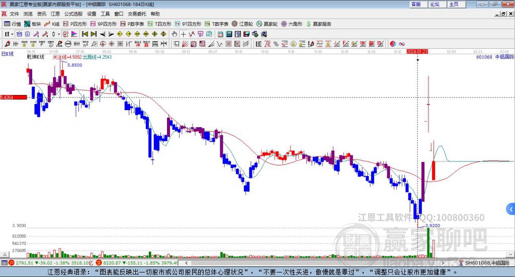Select the zigzag wave line tool

220,44
